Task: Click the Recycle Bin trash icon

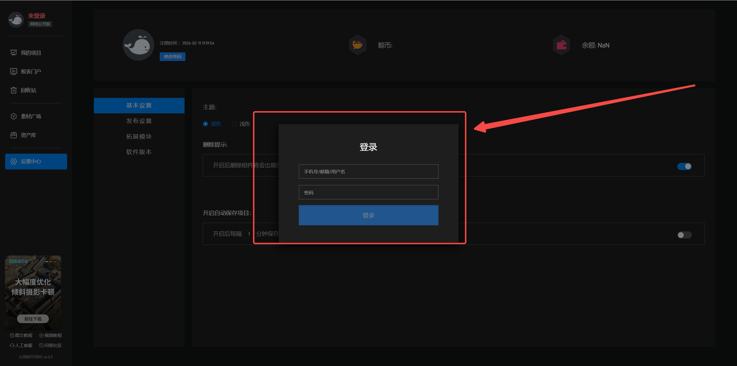Action: coord(14,90)
